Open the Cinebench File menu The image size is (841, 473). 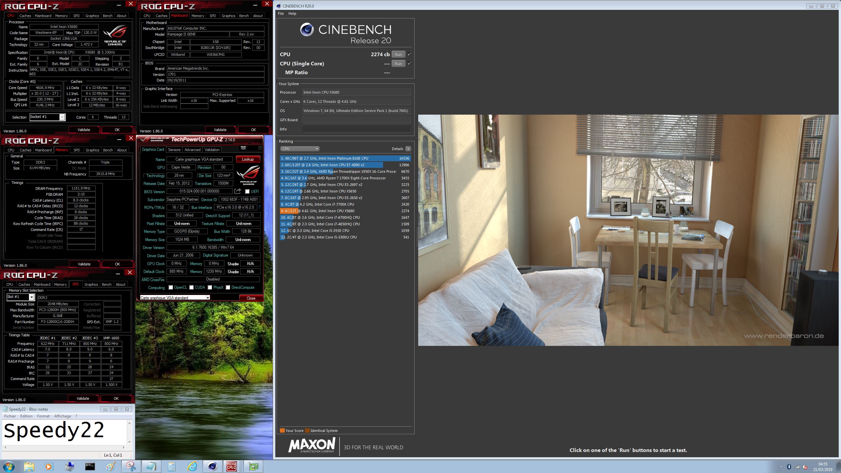(281, 13)
